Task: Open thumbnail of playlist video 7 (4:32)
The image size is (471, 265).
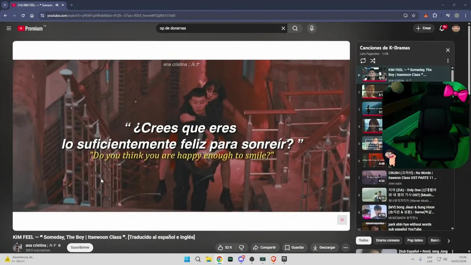Action: coord(374,177)
